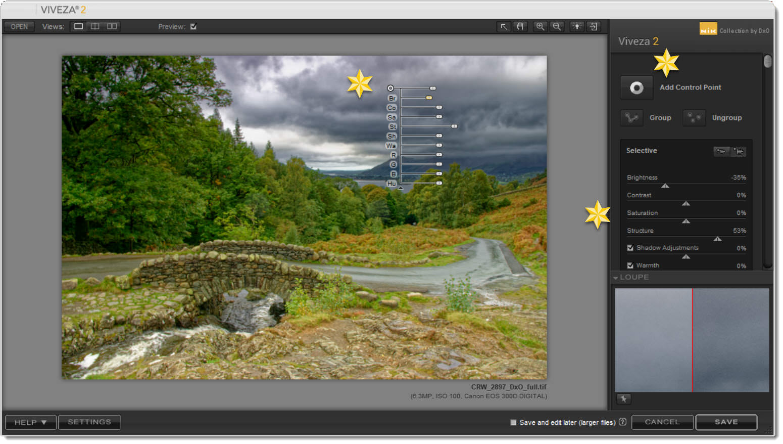The height and width of the screenshot is (444, 783).
Task: Click the R label on control point
Action: [x=394, y=155]
